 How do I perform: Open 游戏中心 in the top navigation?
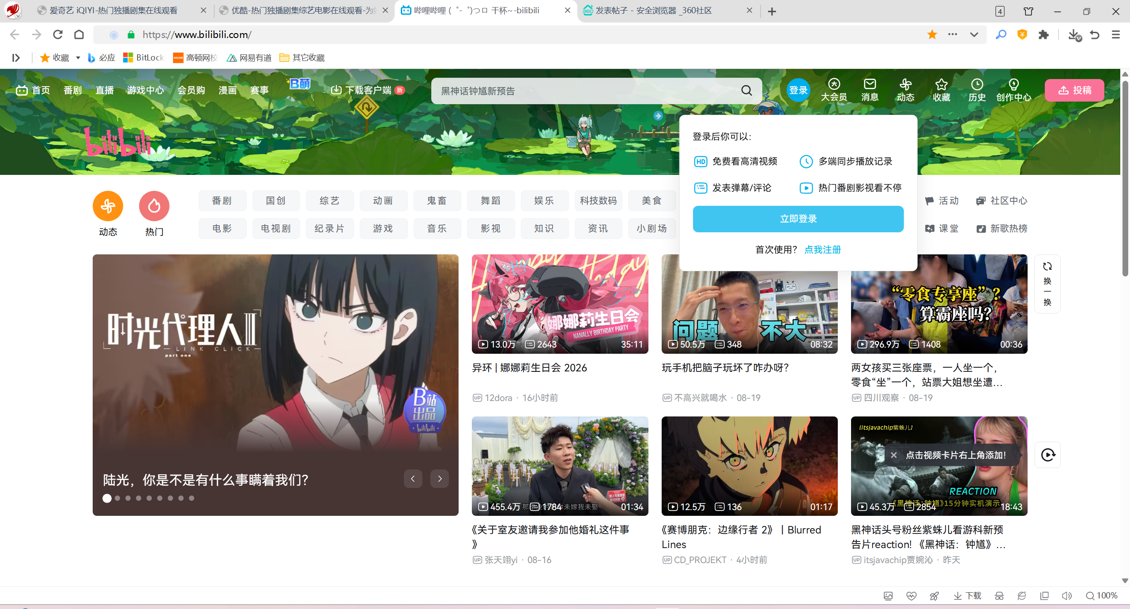point(145,90)
